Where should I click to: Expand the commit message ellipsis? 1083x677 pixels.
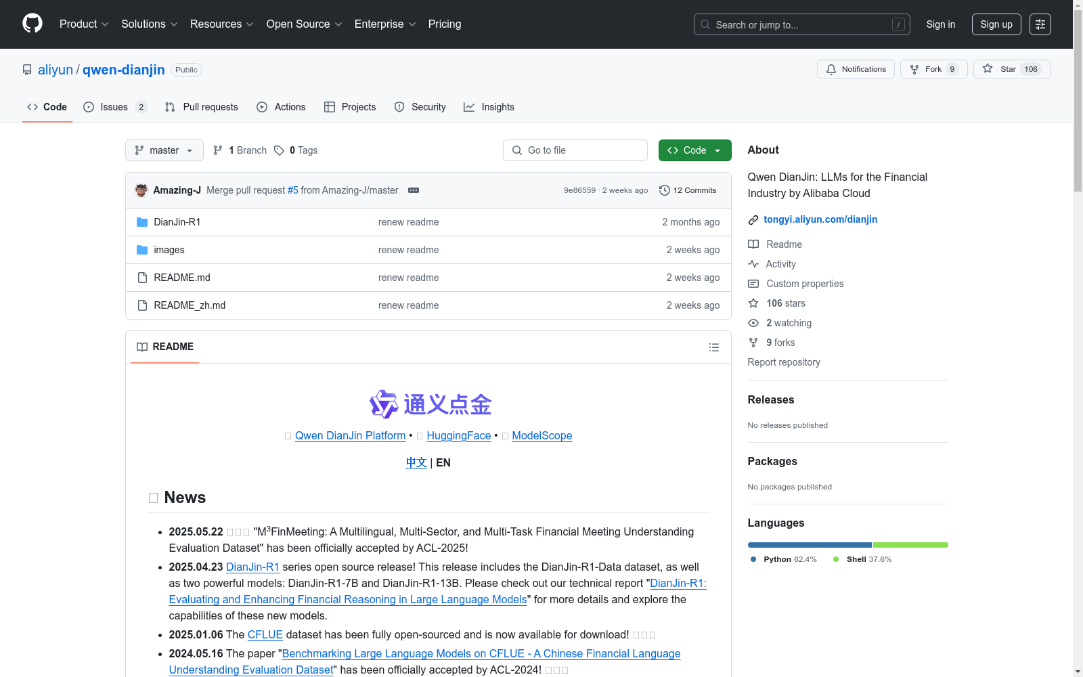(x=414, y=190)
